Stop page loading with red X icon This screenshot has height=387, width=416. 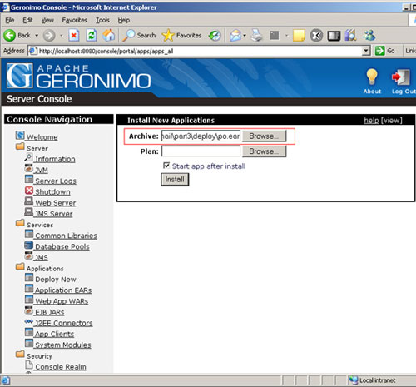click(x=74, y=36)
